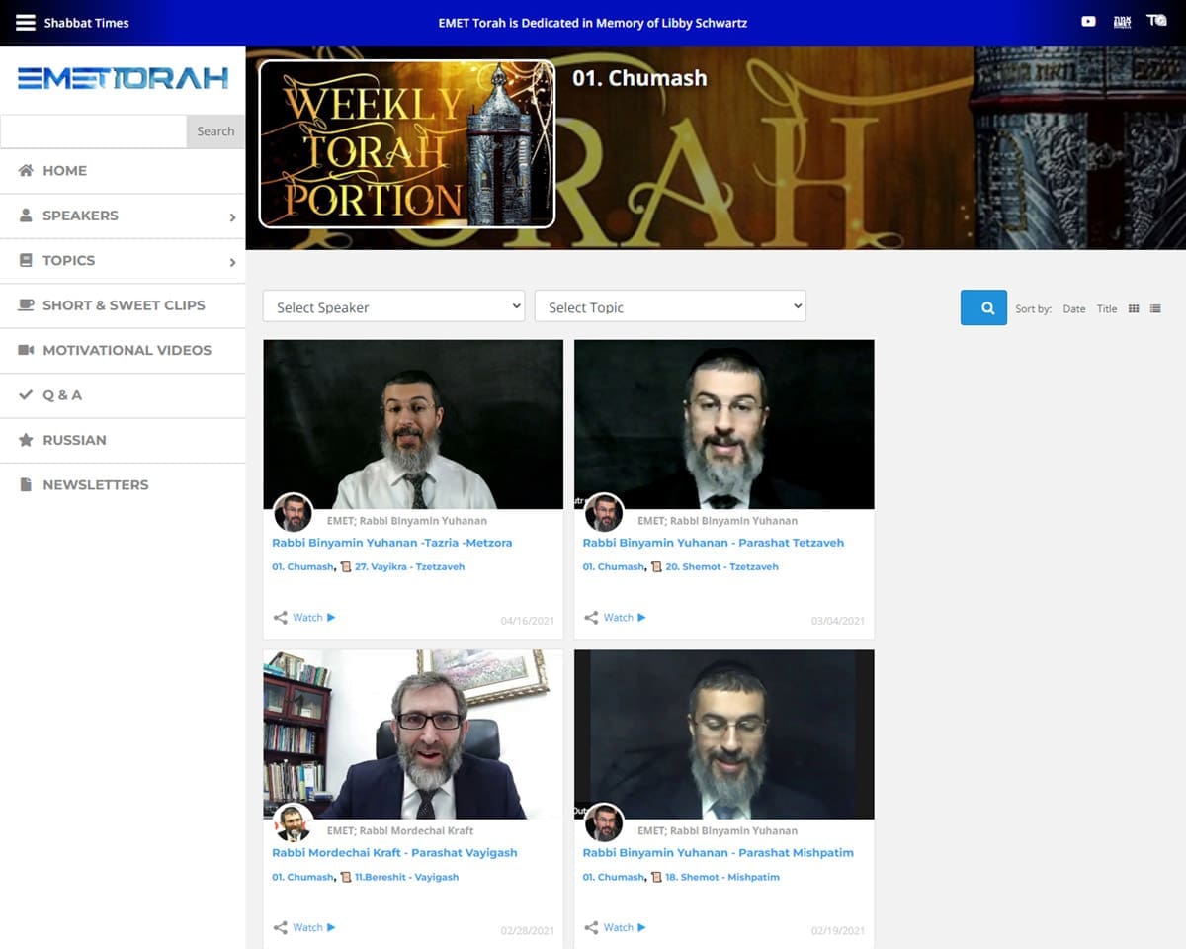Click the Home house icon in sidebar
This screenshot has height=949, width=1186.
[26, 170]
